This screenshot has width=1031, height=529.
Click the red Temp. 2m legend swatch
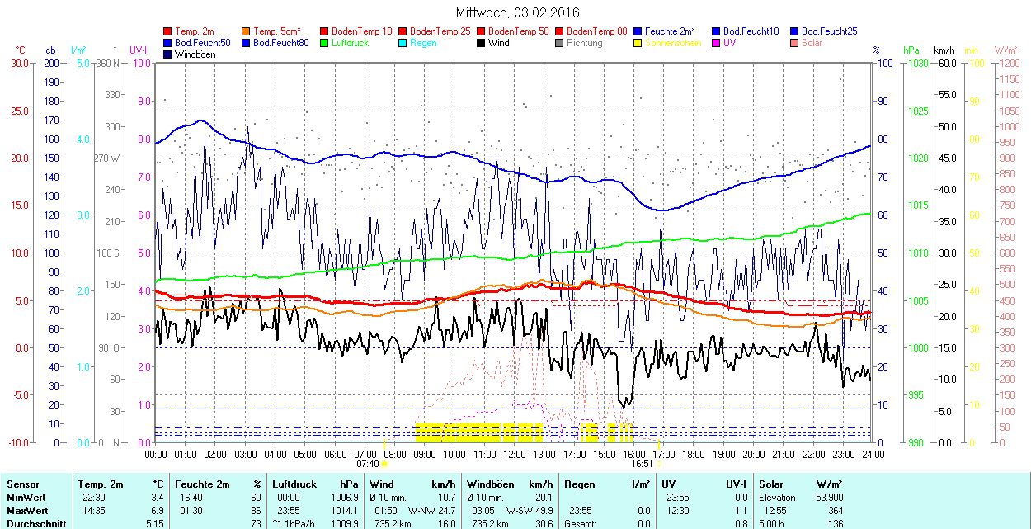pos(168,31)
